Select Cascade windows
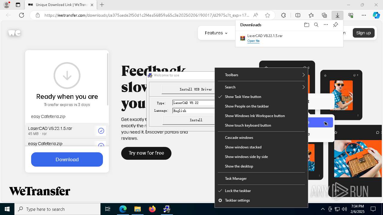 (261, 138)
